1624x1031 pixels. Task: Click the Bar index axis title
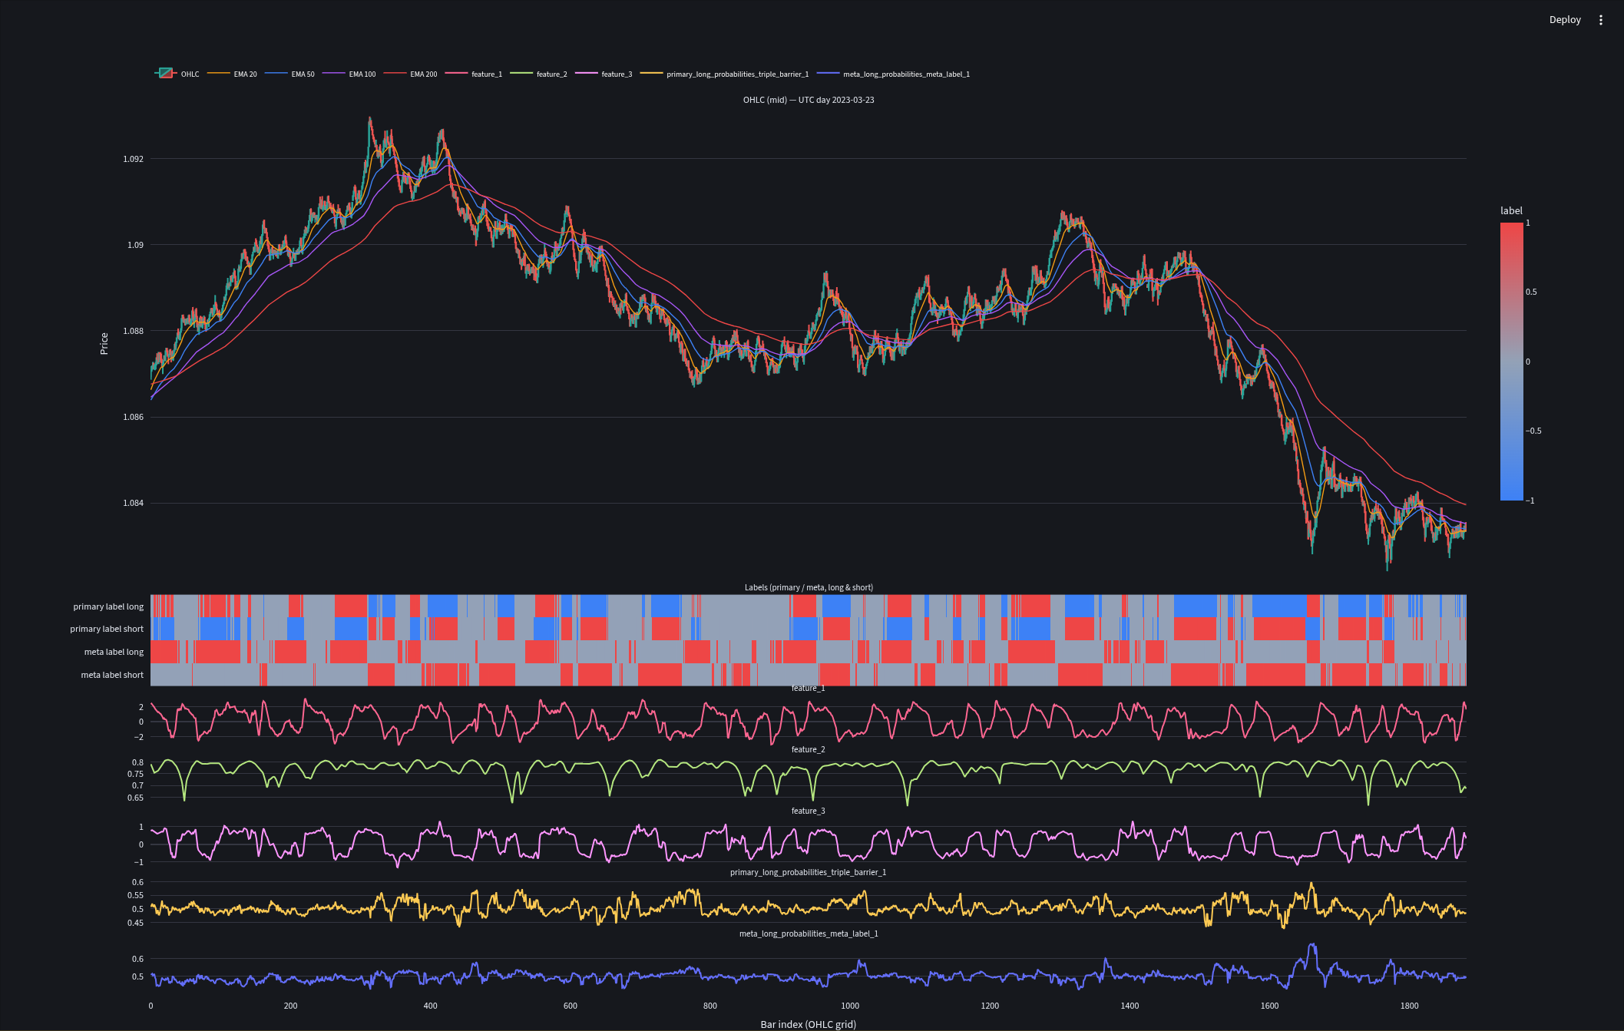809,1024
